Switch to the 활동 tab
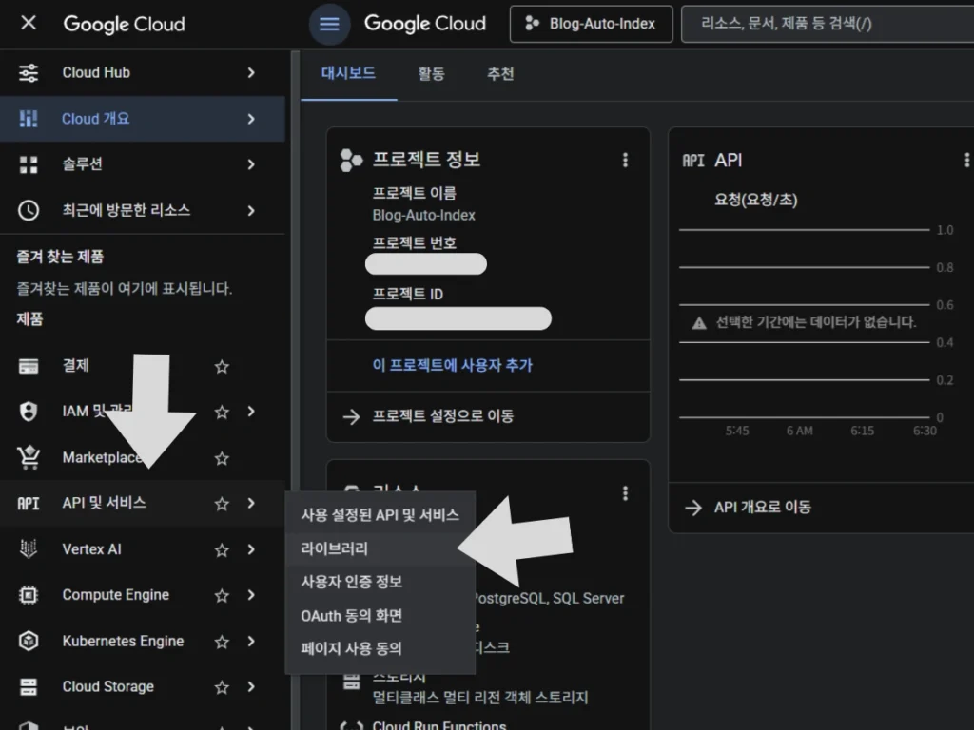The height and width of the screenshot is (730, 974). [x=431, y=74]
